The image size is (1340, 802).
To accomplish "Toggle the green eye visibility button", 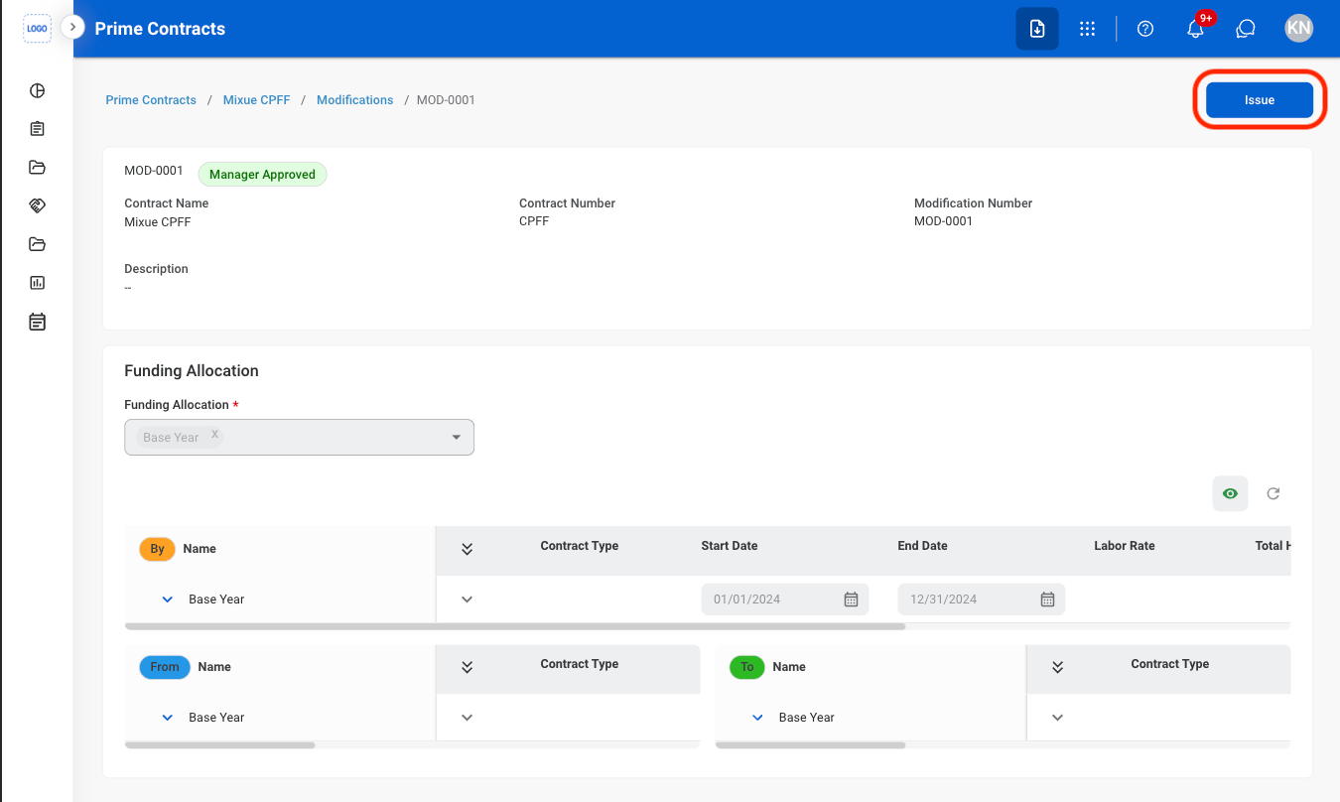I will pyautogui.click(x=1231, y=493).
